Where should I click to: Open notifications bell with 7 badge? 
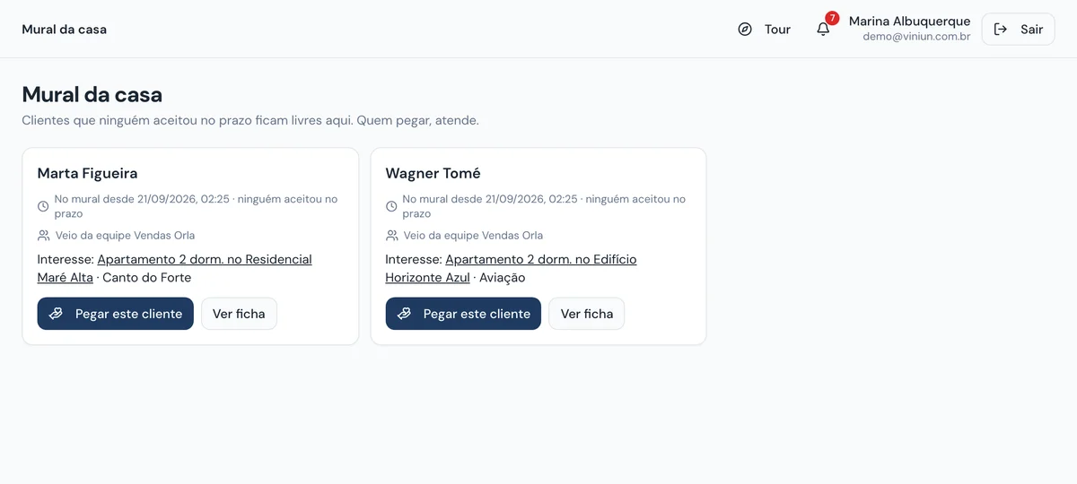823,30
